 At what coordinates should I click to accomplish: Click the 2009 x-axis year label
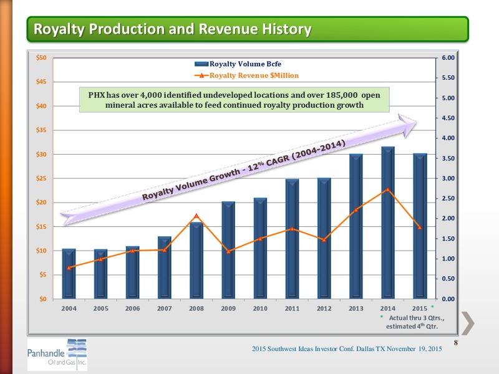click(228, 308)
